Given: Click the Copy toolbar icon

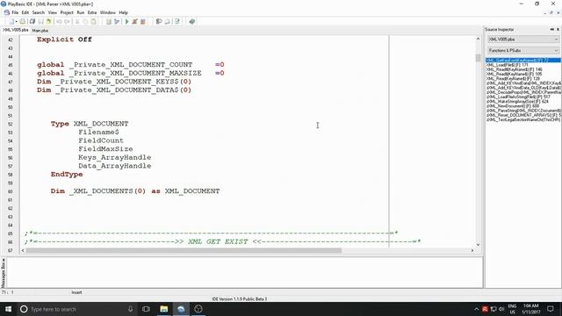Looking at the screenshot, I should tap(85, 22).
